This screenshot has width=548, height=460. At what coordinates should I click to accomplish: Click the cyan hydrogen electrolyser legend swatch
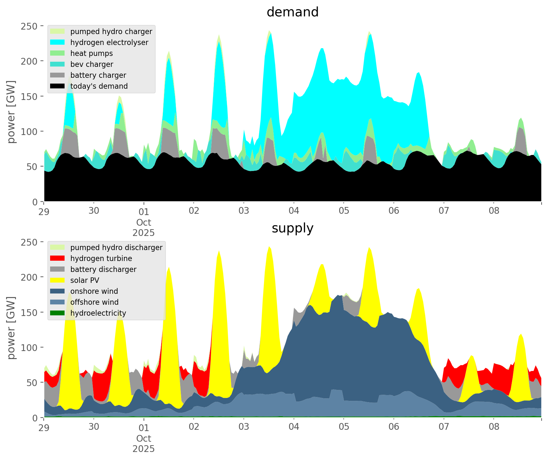[x=58, y=42]
